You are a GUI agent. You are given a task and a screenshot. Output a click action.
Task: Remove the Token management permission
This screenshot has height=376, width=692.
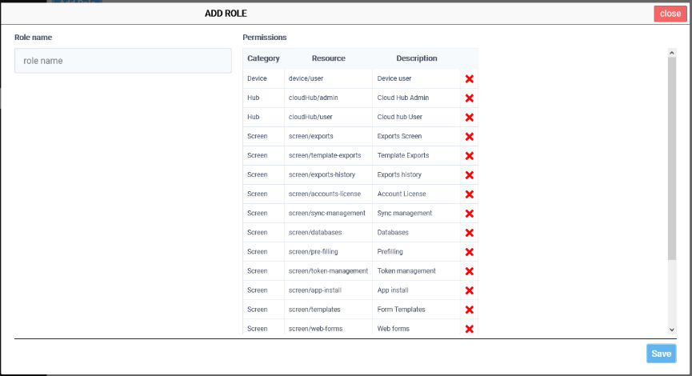point(469,271)
